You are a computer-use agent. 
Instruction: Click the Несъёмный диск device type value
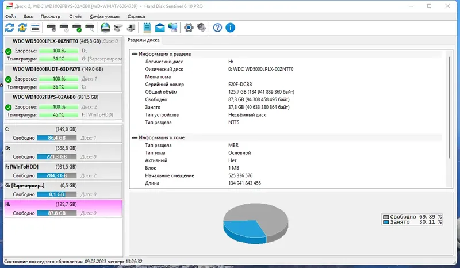tap(247, 115)
